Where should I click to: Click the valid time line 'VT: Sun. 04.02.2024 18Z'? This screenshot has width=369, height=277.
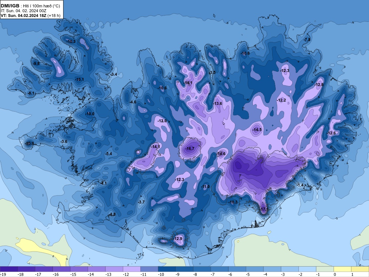[x=24, y=16]
